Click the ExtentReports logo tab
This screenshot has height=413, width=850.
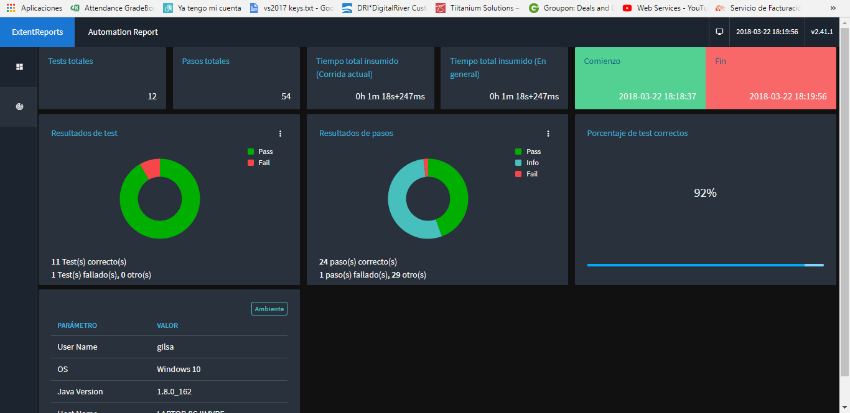37,32
